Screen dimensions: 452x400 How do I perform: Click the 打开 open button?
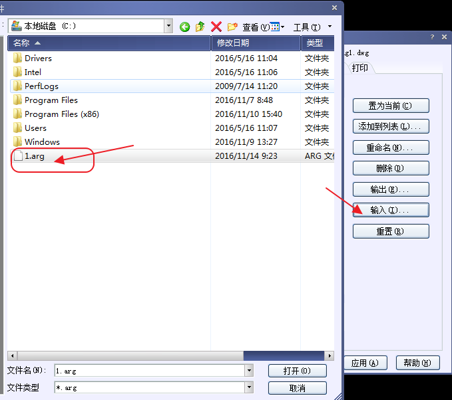pos(297,371)
